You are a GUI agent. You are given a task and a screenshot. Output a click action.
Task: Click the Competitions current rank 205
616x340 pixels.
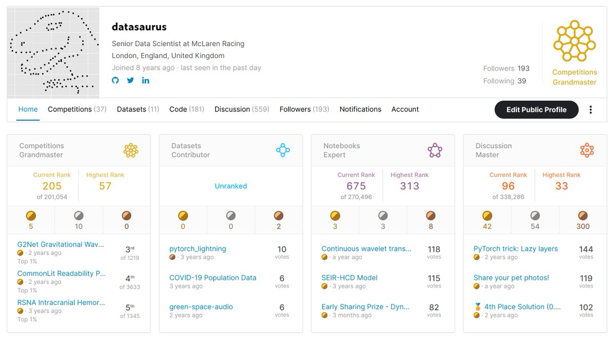(52, 186)
